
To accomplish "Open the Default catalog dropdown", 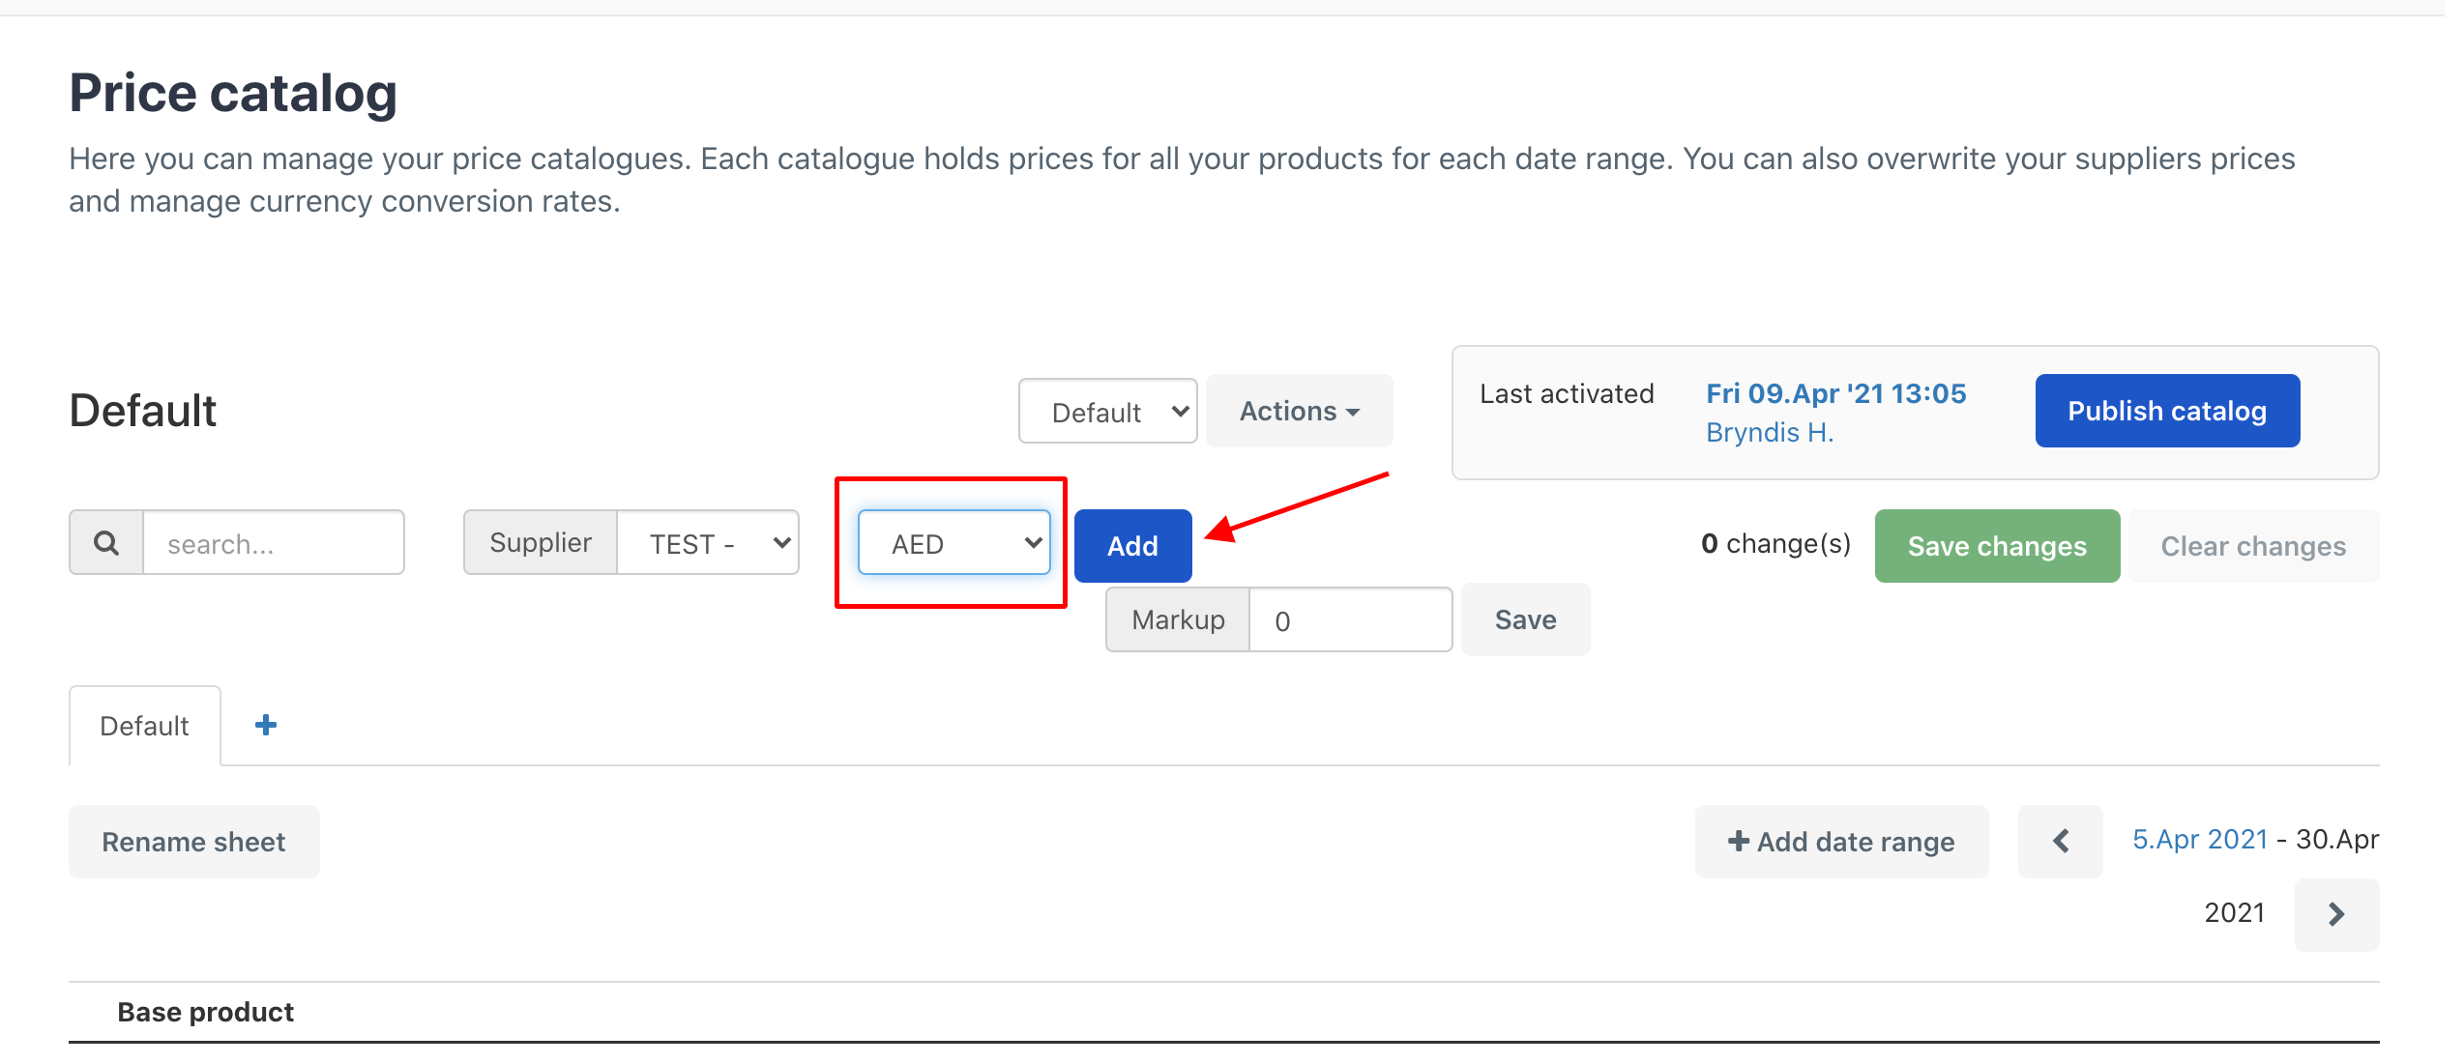I will [1108, 412].
